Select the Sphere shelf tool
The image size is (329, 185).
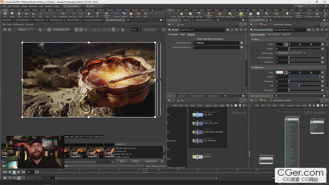(x=12, y=15)
